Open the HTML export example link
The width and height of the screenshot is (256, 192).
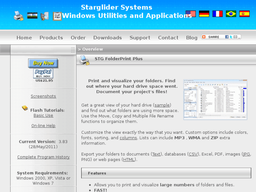pos(129,160)
